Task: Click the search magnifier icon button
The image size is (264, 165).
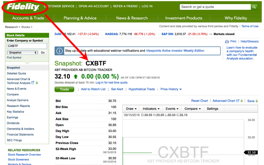Action: 254,7
